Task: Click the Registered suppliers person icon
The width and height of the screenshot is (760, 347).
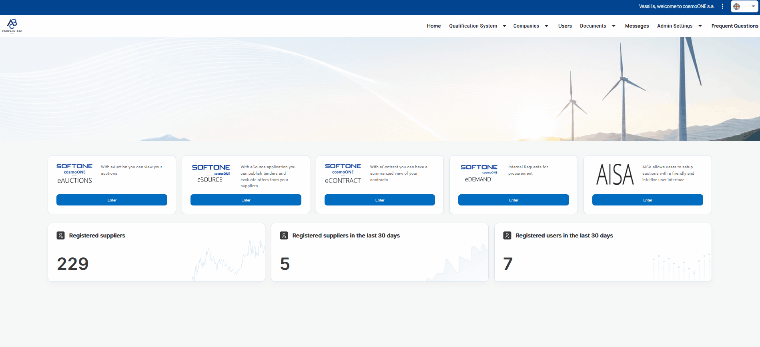Action: pos(61,235)
